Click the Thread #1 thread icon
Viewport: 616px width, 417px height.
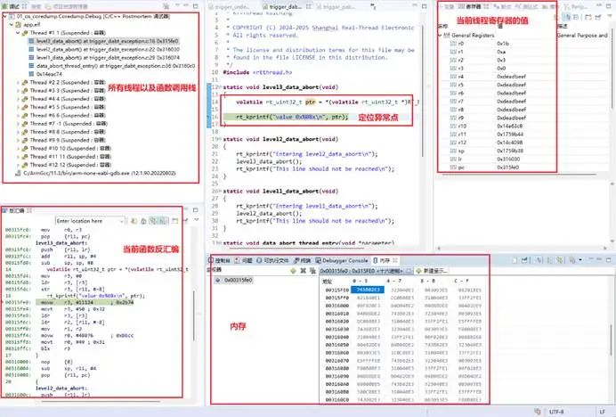pos(25,33)
